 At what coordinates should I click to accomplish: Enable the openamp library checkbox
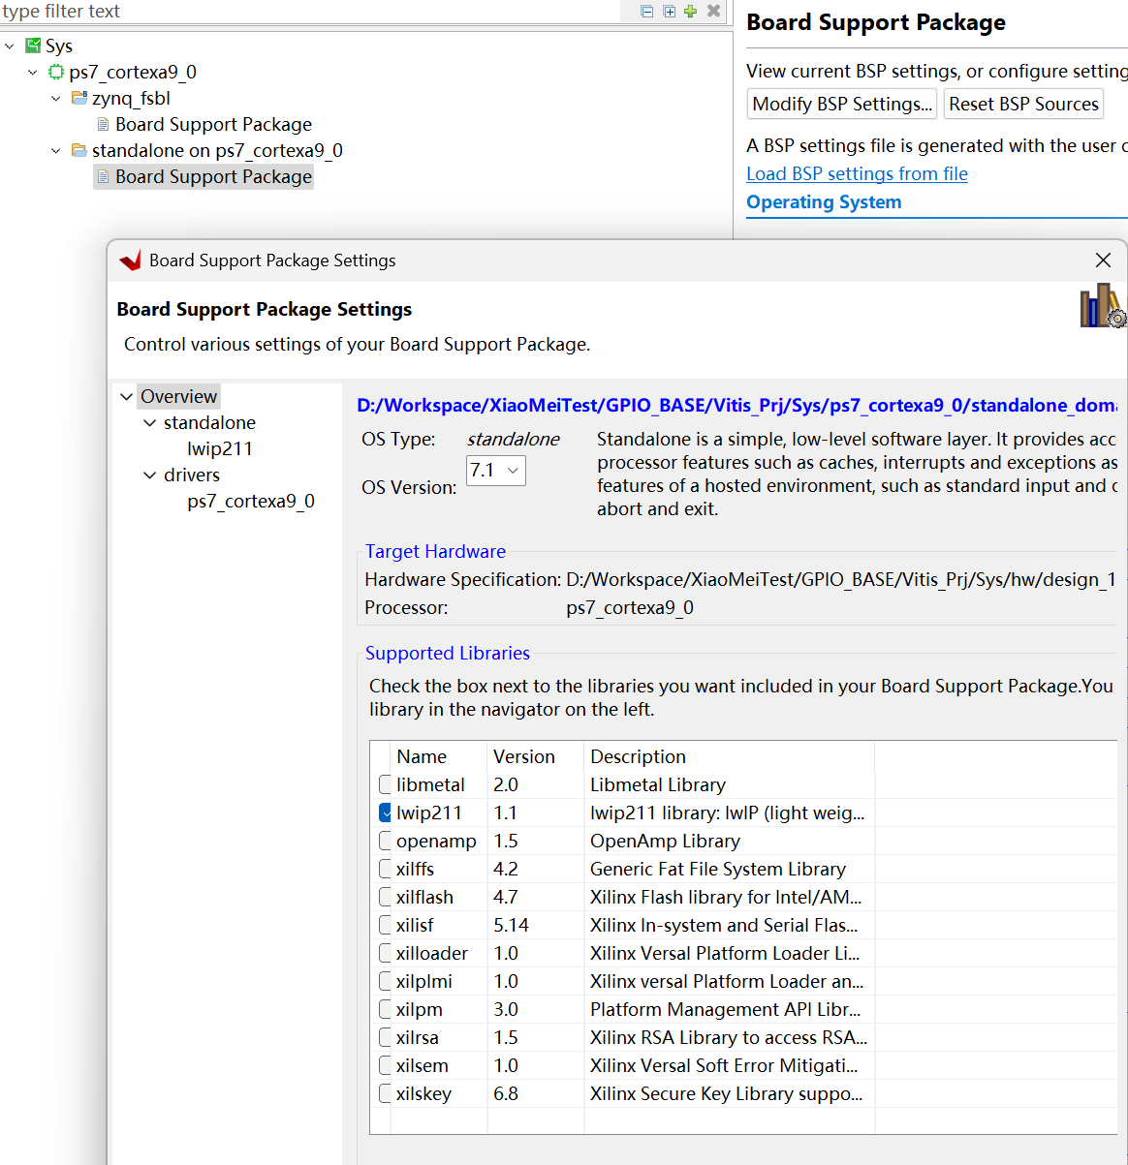[385, 841]
